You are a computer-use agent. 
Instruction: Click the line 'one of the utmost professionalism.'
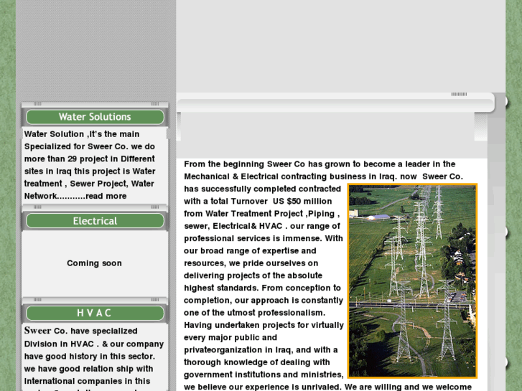click(255, 313)
